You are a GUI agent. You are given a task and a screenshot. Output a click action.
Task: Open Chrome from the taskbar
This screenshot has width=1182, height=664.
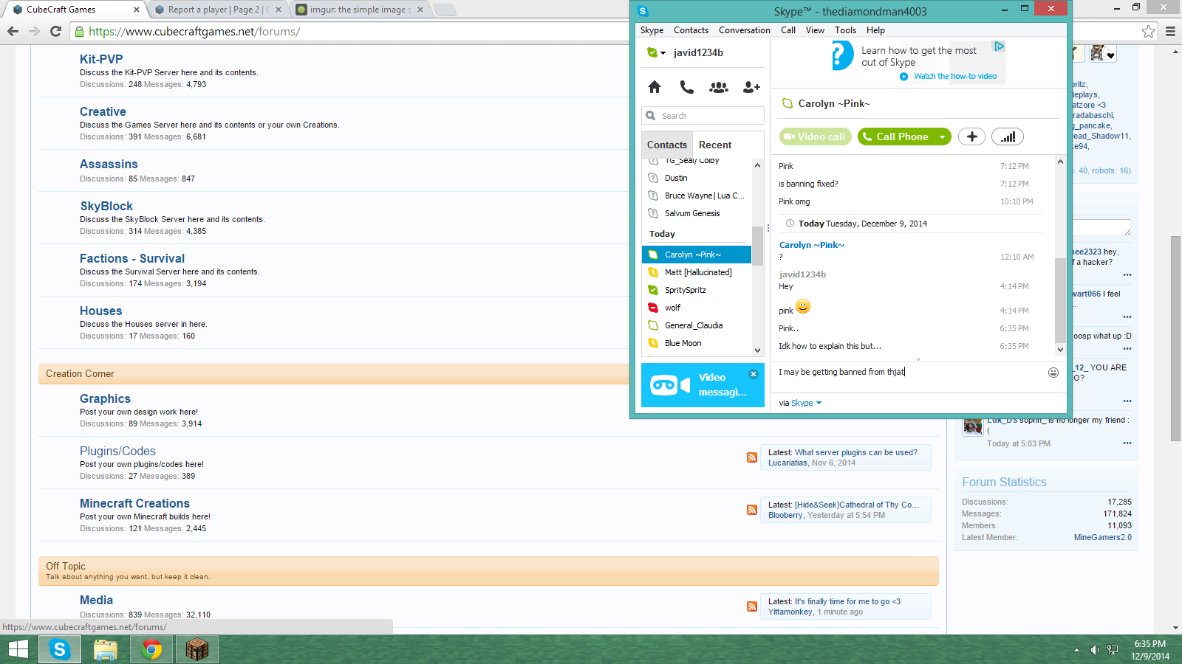tap(151, 649)
